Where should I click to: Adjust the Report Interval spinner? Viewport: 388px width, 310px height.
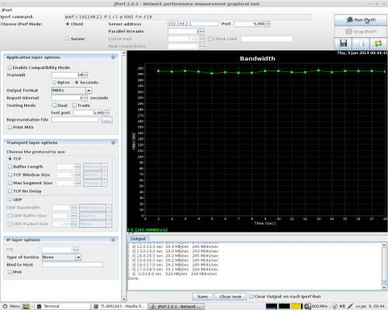pos(85,98)
